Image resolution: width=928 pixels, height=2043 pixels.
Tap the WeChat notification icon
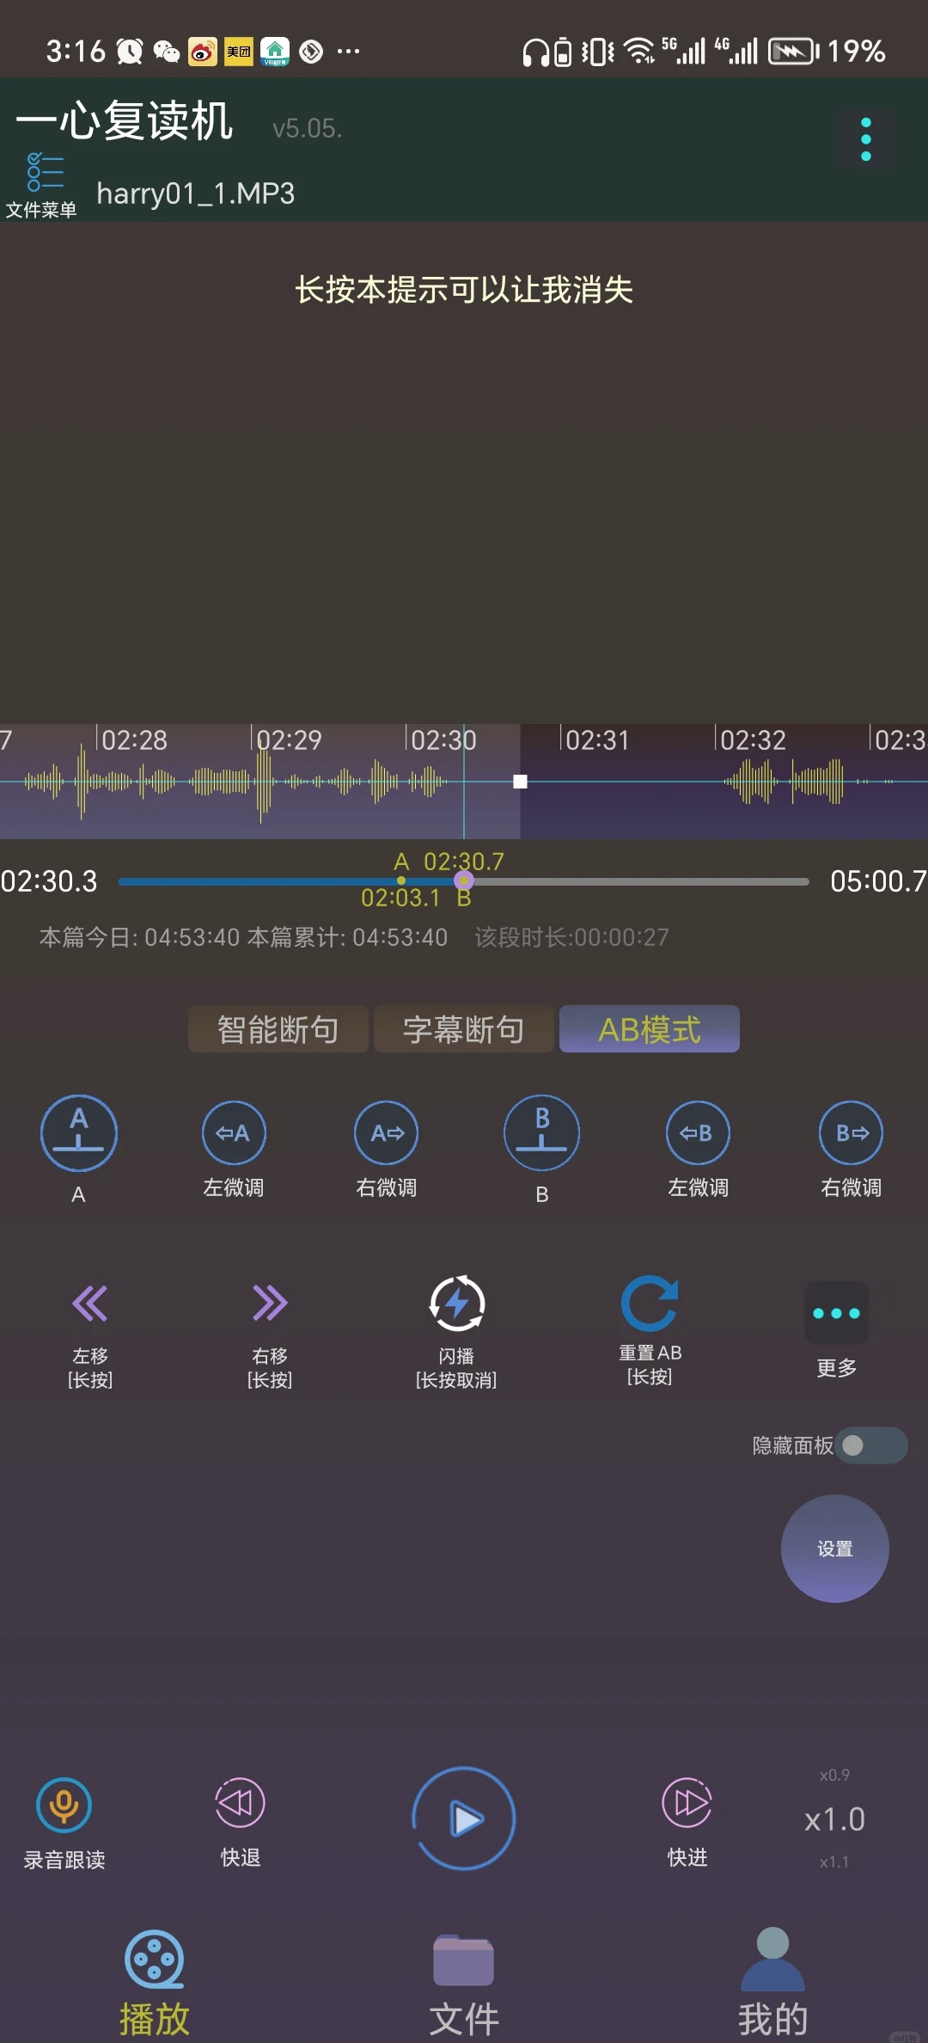166,52
